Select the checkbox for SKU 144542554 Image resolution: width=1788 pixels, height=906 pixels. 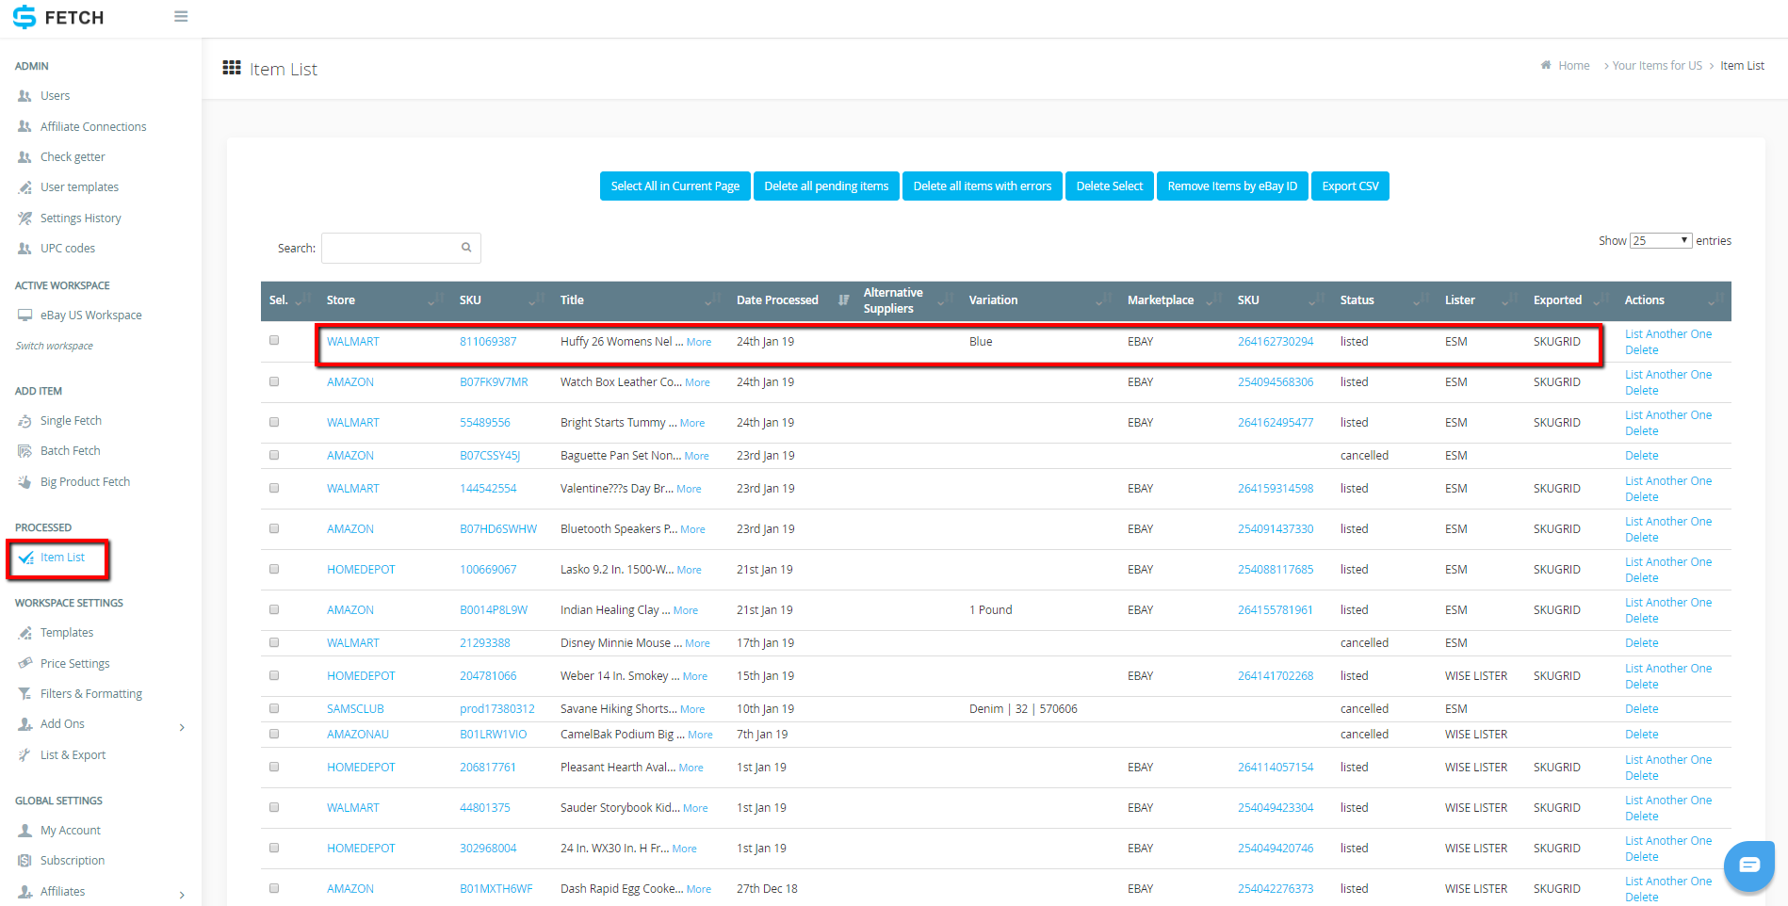[274, 488]
